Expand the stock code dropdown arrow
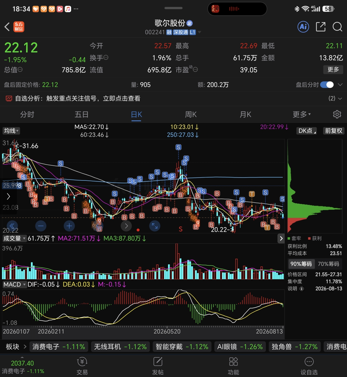 click(x=199, y=32)
